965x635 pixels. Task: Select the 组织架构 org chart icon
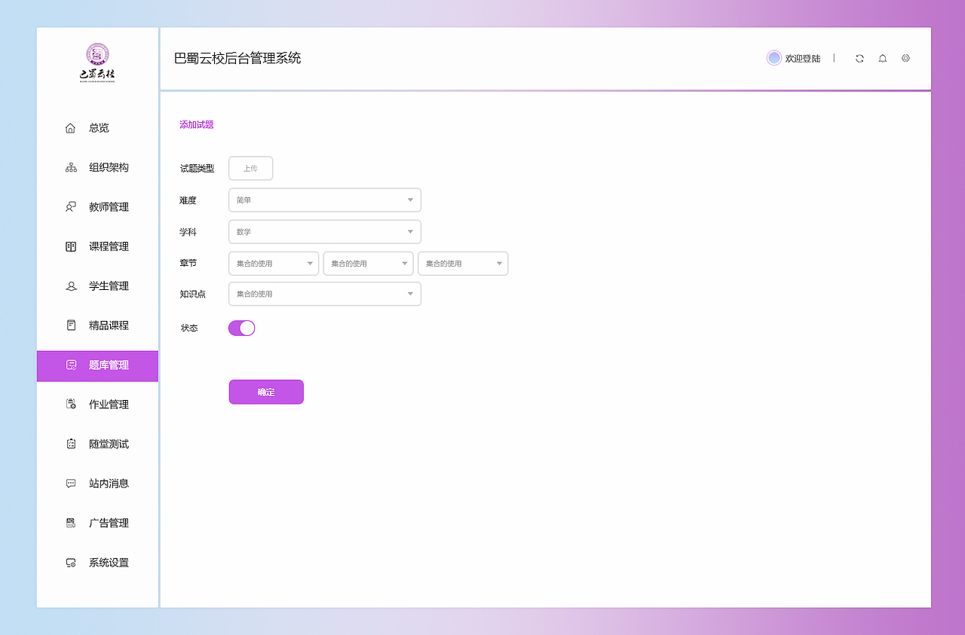pos(70,167)
